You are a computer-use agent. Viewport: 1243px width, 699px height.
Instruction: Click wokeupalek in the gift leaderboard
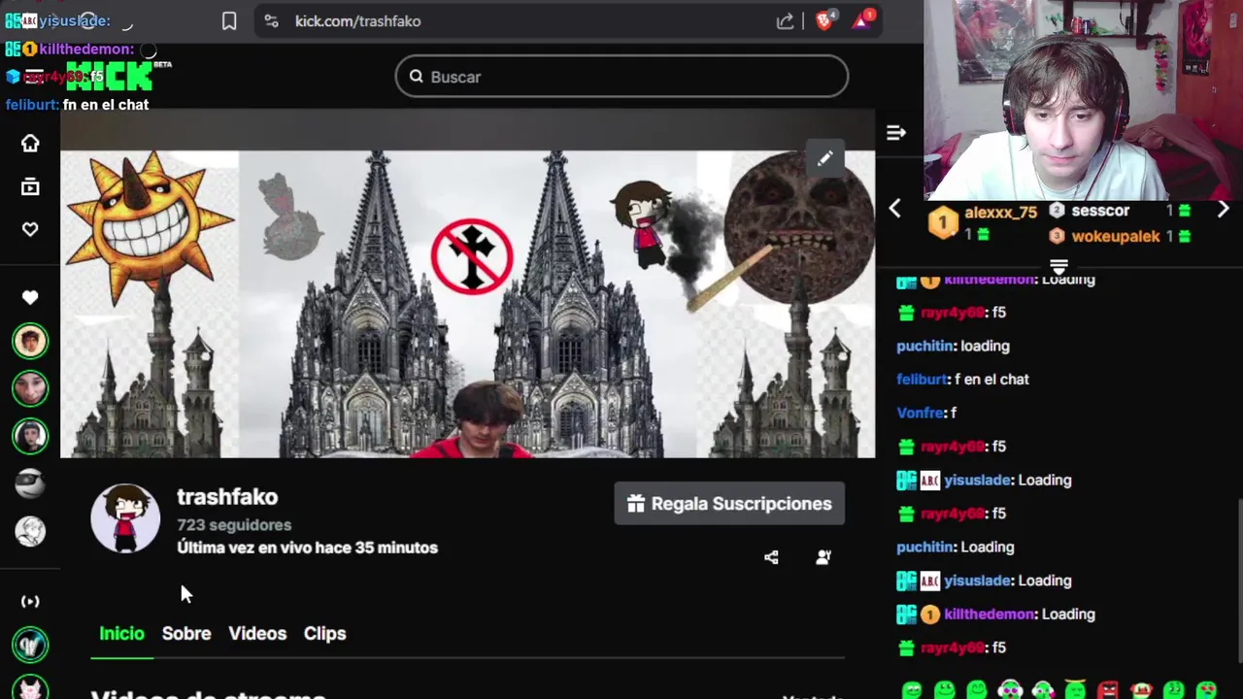coord(1116,237)
